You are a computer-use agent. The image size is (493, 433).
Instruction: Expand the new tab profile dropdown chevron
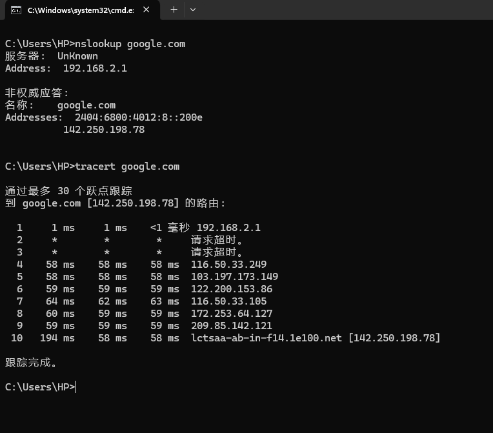(192, 10)
